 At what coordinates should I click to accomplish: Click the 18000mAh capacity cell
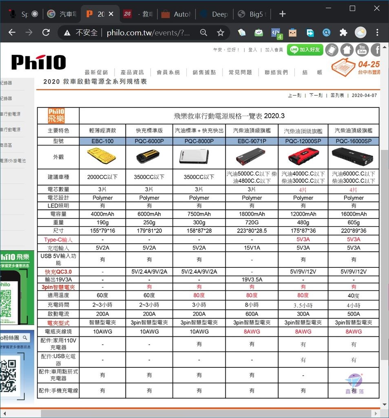point(252,214)
